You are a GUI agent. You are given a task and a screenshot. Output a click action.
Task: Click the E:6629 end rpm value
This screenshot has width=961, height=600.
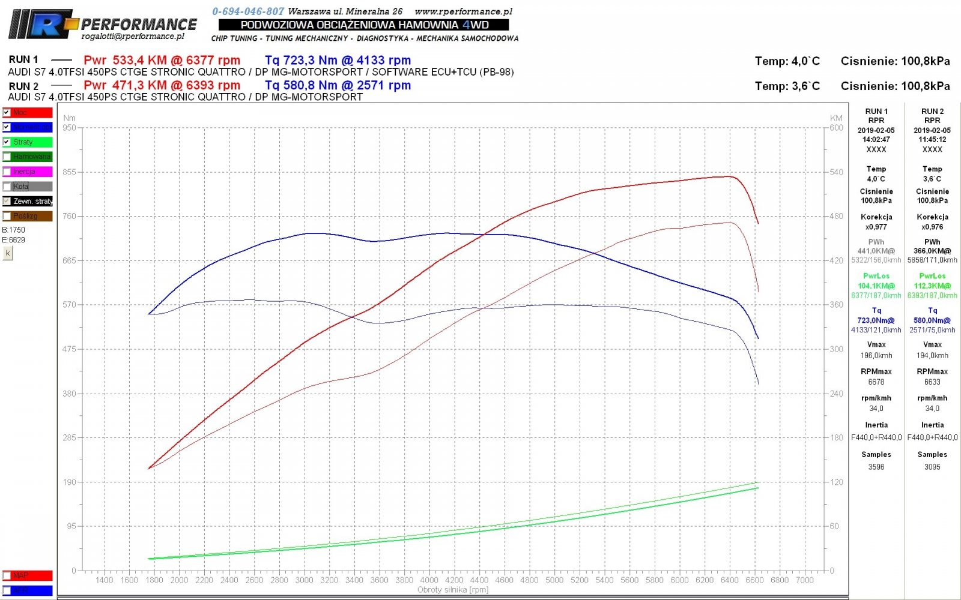(14, 240)
